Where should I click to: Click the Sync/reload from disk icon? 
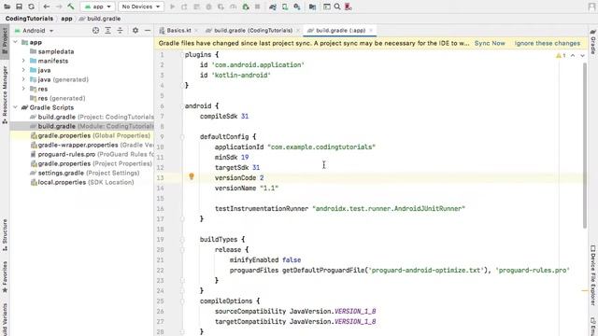[31, 7]
